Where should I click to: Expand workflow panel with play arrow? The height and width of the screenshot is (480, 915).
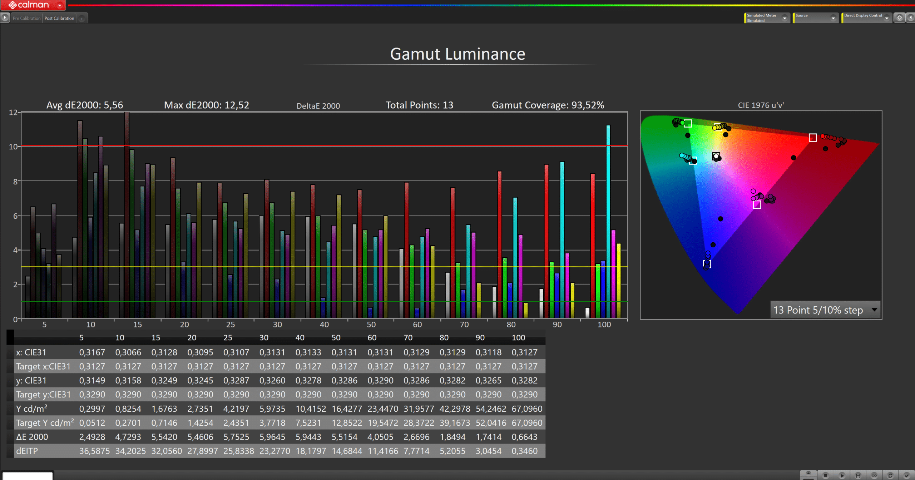tap(5, 17)
